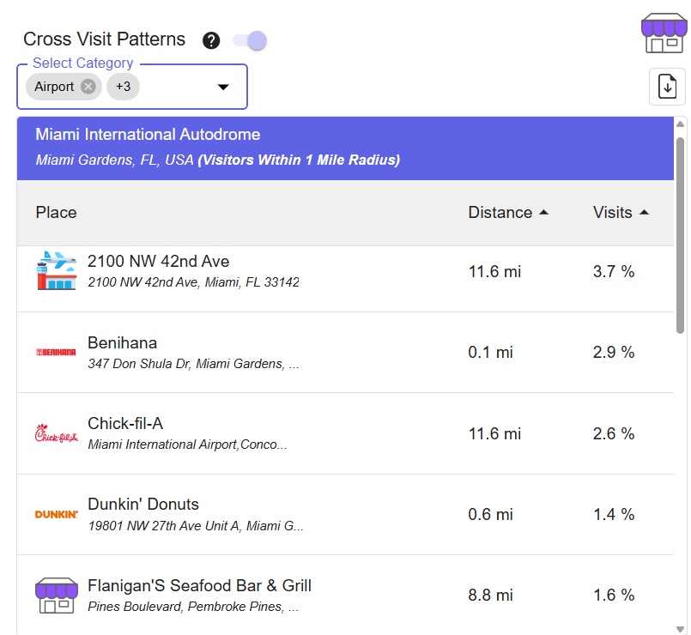Click the Miami International Autodrome header title
The width and height of the screenshot is (691, 635).
point(148,135)
